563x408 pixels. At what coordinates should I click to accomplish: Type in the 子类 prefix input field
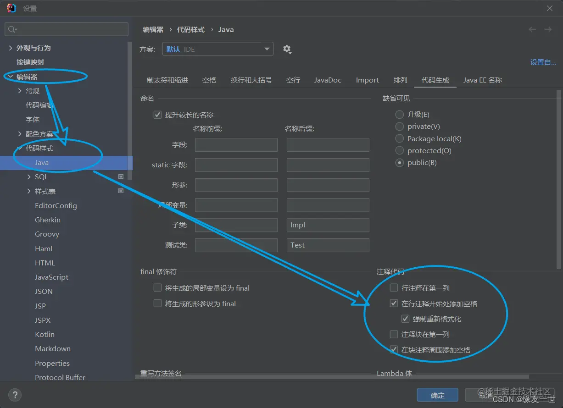pyautogui.click(x=236, y=225)
